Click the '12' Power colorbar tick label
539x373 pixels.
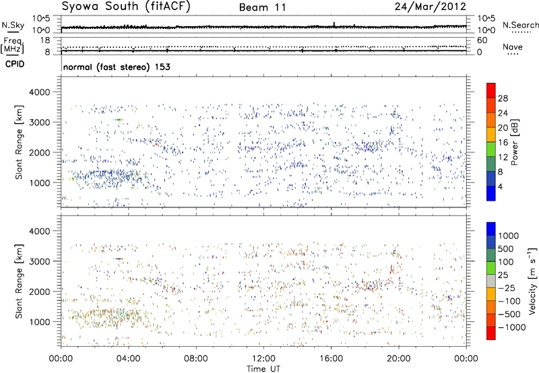coord(503,157)
